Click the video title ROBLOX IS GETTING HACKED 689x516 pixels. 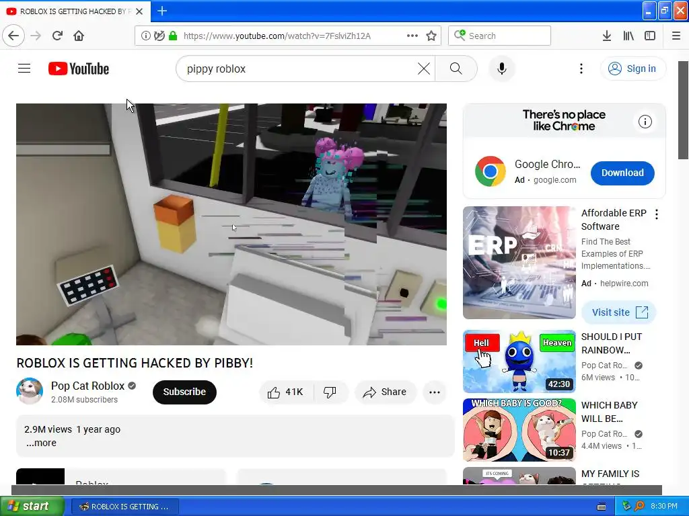135,363
